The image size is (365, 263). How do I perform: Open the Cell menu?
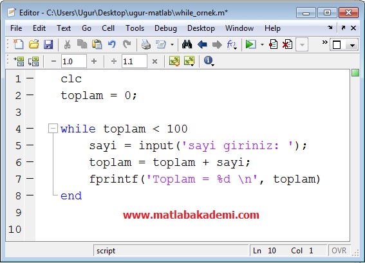(108, 28)
